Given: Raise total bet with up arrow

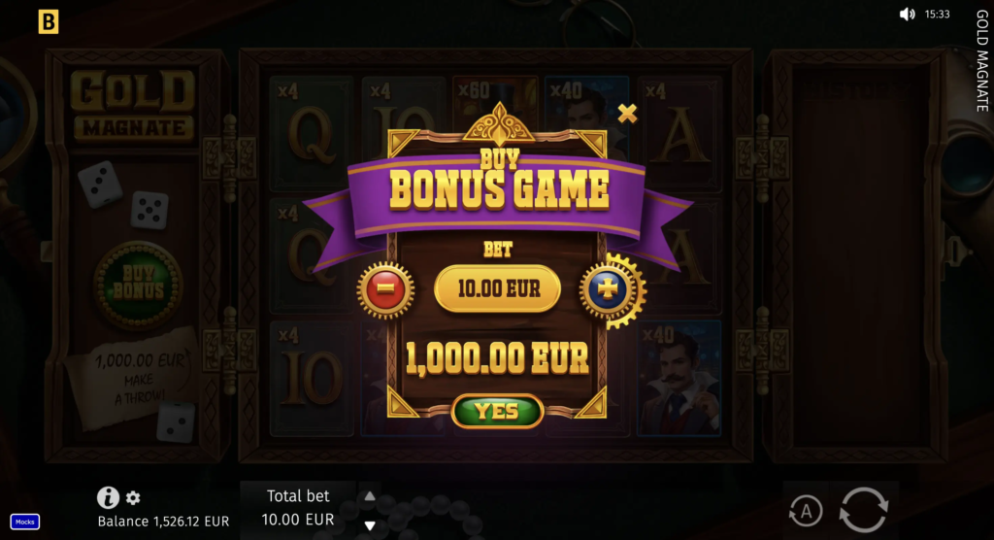Looking at the screenshot, I should pyautogui.click(x=370, y=496).
